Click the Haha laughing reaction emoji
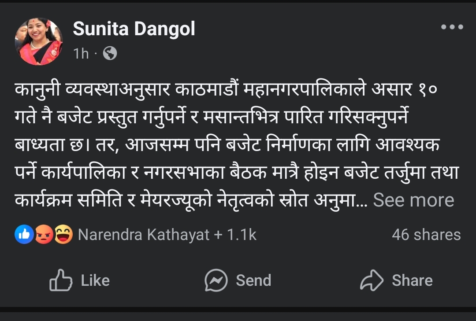This screenshot has height=321, width=476. 63,235
